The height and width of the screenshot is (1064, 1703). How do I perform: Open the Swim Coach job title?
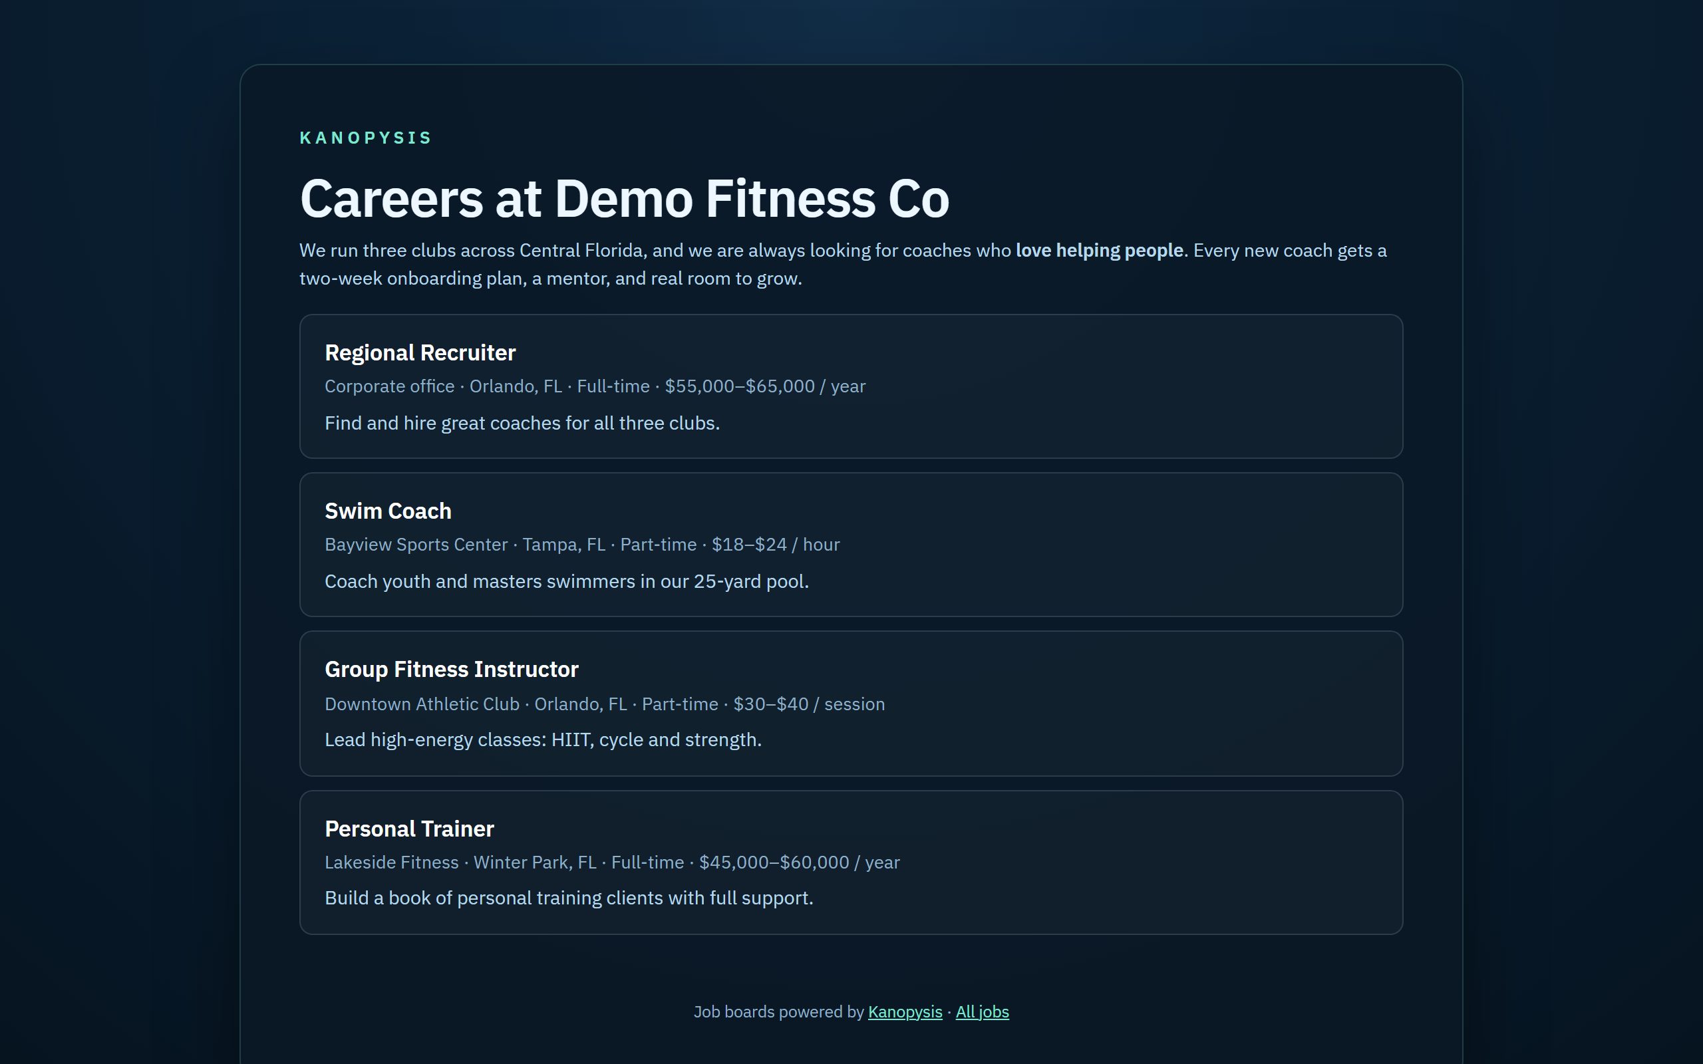click(388, 511)
